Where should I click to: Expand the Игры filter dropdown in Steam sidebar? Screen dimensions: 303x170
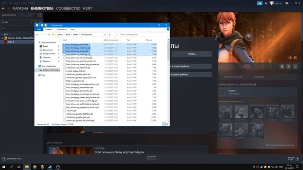31,22
